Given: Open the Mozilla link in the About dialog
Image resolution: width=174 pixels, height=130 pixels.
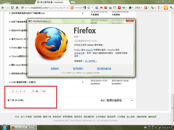Looking at the screenshot, I should pyautogui.click(x=89, y=50).
